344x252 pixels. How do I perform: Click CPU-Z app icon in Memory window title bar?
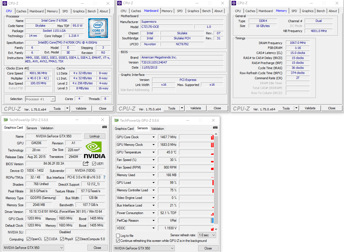(234, 3)
